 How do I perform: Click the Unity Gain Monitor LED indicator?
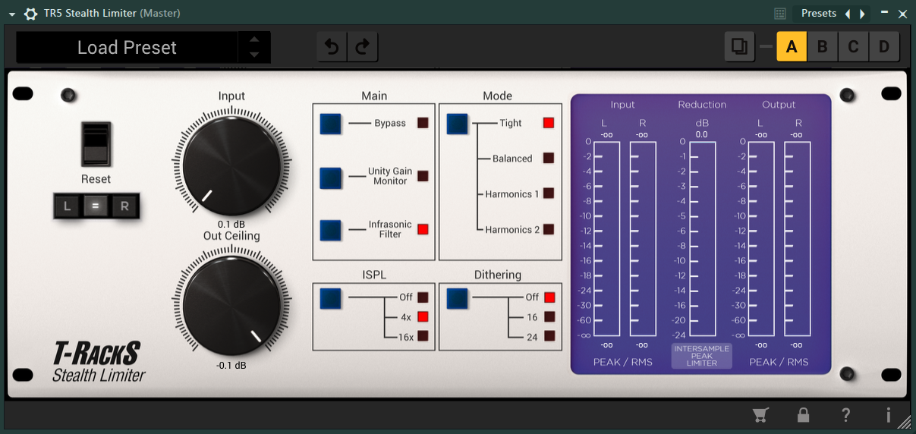pos(423,176)
